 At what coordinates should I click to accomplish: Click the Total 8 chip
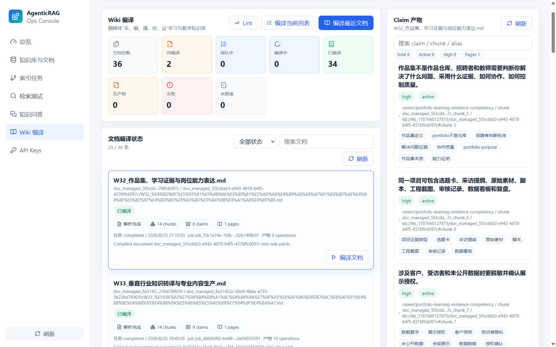pyautogui.click(x=403, y=55)
